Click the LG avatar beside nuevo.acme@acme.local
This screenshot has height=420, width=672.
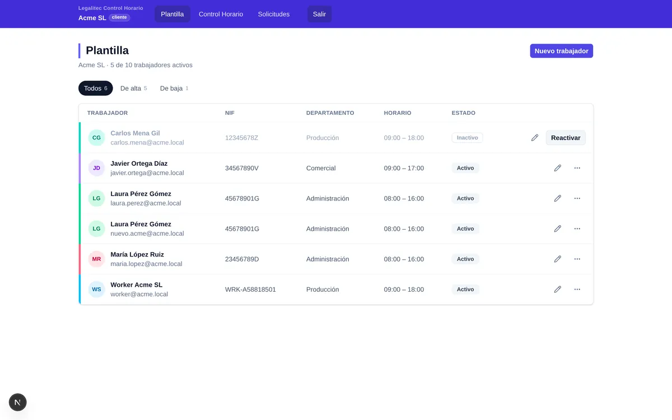coord(97,228)
